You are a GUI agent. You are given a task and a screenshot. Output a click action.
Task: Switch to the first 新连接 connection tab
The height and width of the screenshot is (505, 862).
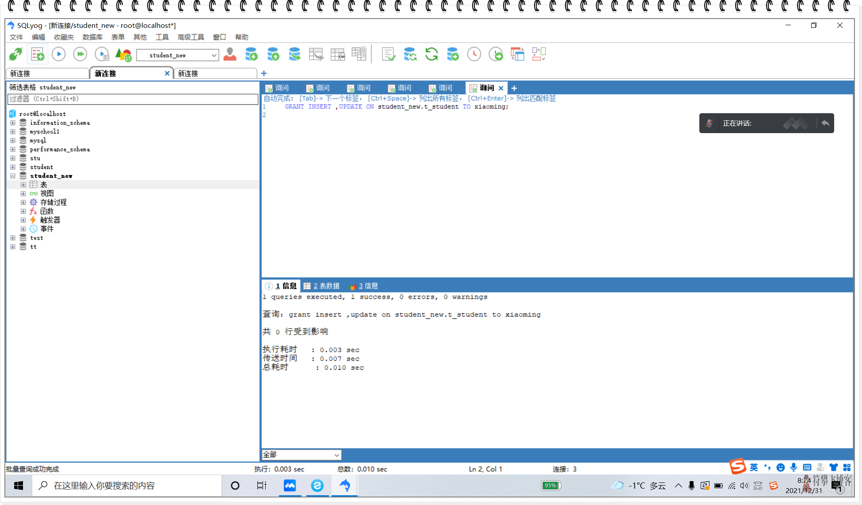click(47, 73)
